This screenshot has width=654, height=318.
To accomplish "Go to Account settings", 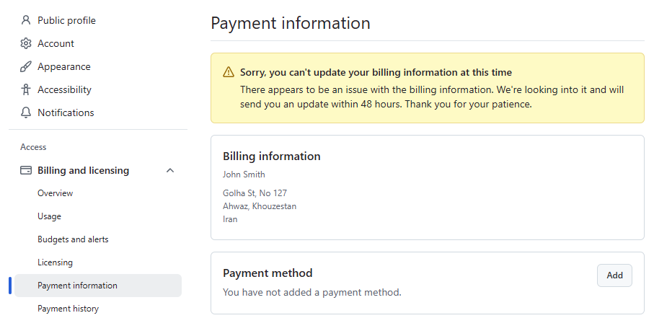I will [x=56, y=43].
